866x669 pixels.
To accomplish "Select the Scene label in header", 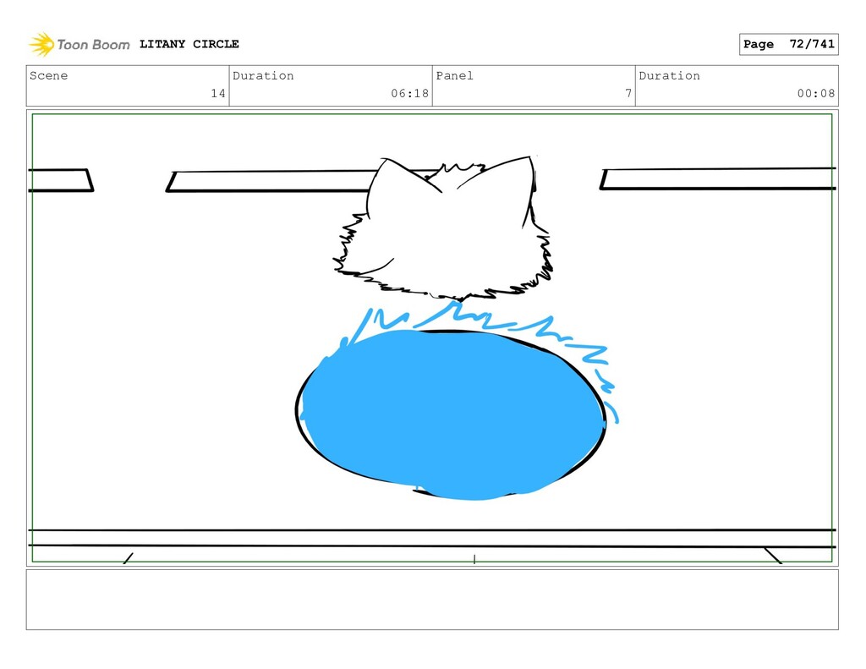I will click(x=48, y=75).
